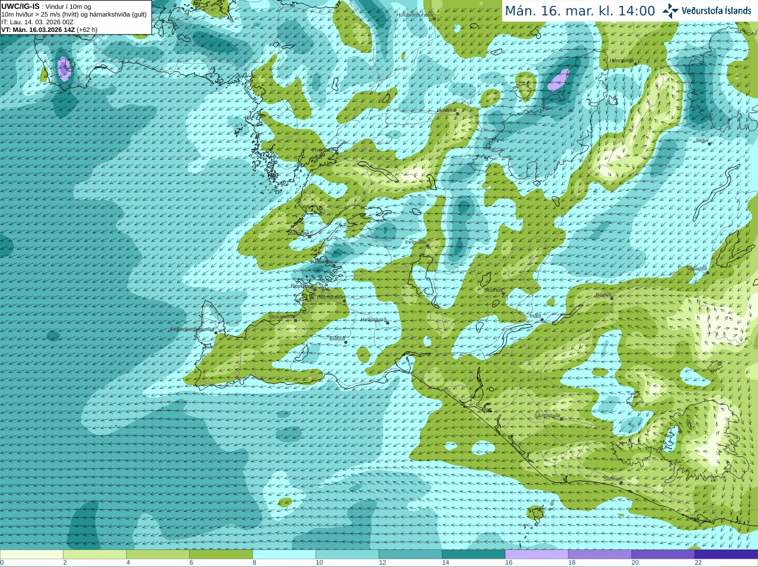Click the Þingvellir station marker

coord(428,246)
